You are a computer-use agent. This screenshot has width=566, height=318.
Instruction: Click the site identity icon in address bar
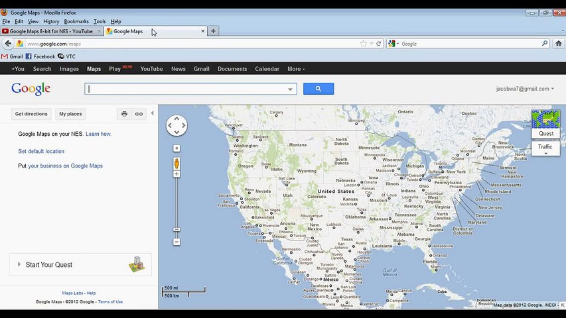20,44
